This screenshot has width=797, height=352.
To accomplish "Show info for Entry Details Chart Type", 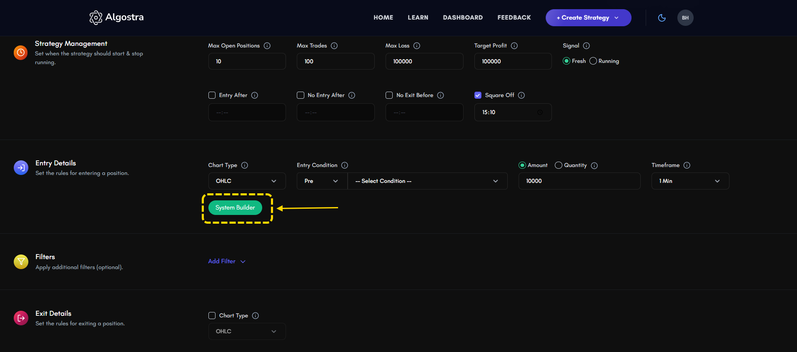I will 245,165.
